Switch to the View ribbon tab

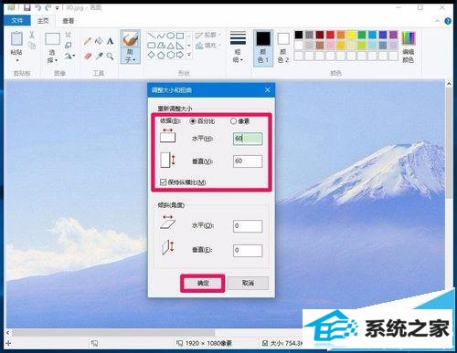pyautogui.click(x=69, y=21)
